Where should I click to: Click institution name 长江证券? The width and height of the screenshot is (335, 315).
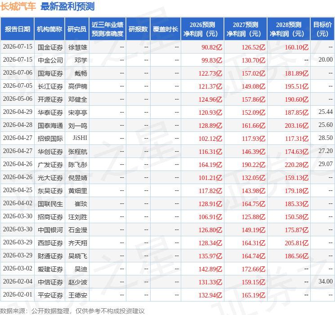50,86
